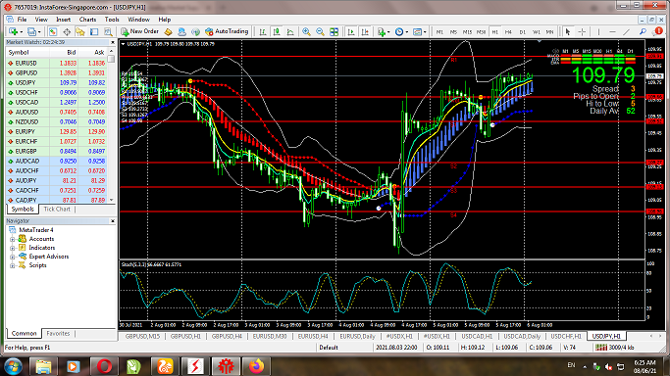Open the File menu
Image resolution: width=670 pixels, height=376 pixels.
coord(22,20)
